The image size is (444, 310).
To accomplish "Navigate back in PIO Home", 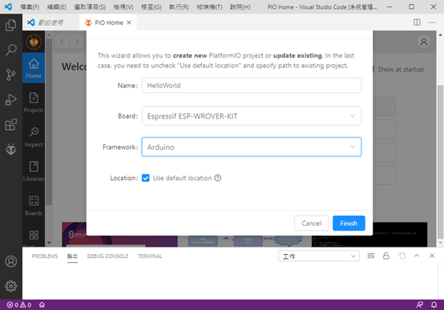I will pyautogui.click(x=62, y=42).
